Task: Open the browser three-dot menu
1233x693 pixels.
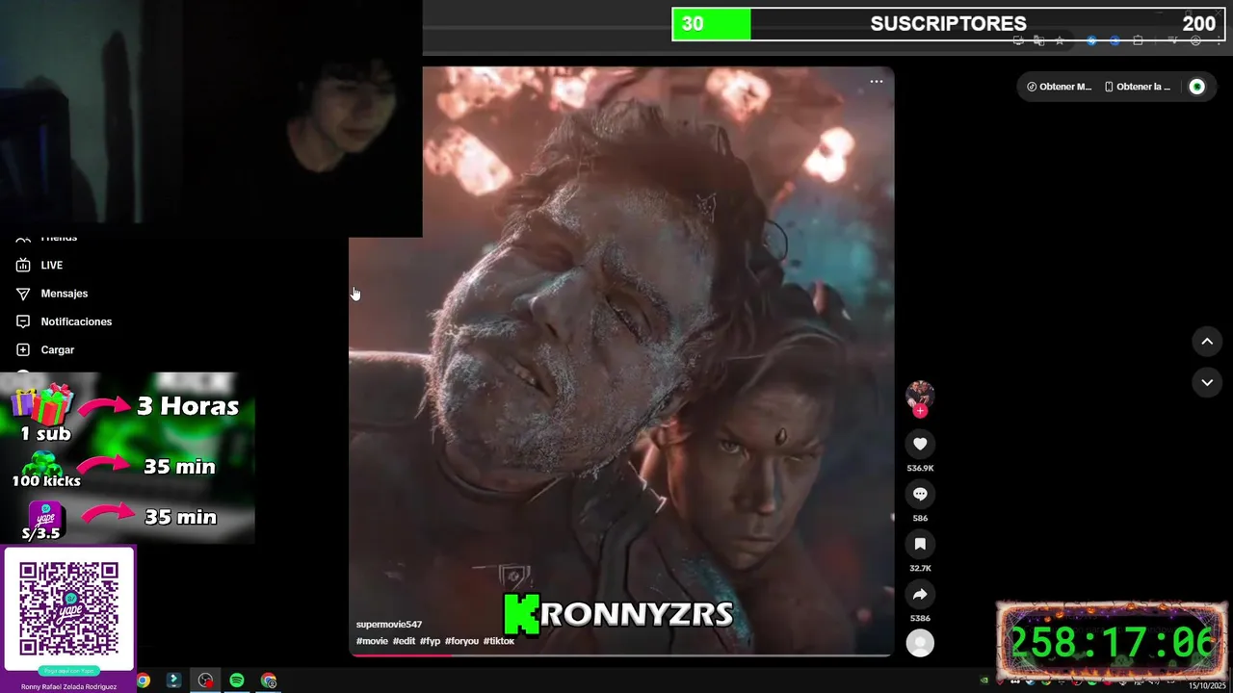Action: point(1219,40)
